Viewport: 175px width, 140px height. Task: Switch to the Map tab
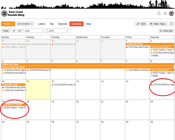coord(89,24)
